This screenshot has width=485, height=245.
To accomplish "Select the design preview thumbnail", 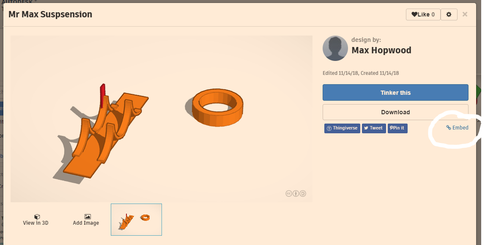I will (137, 219).
